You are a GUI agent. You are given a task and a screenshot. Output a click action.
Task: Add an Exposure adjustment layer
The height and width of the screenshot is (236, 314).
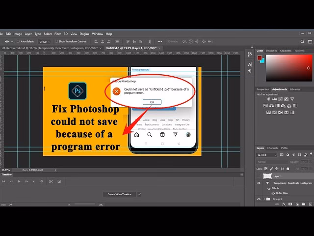click(x=287, y=99)
